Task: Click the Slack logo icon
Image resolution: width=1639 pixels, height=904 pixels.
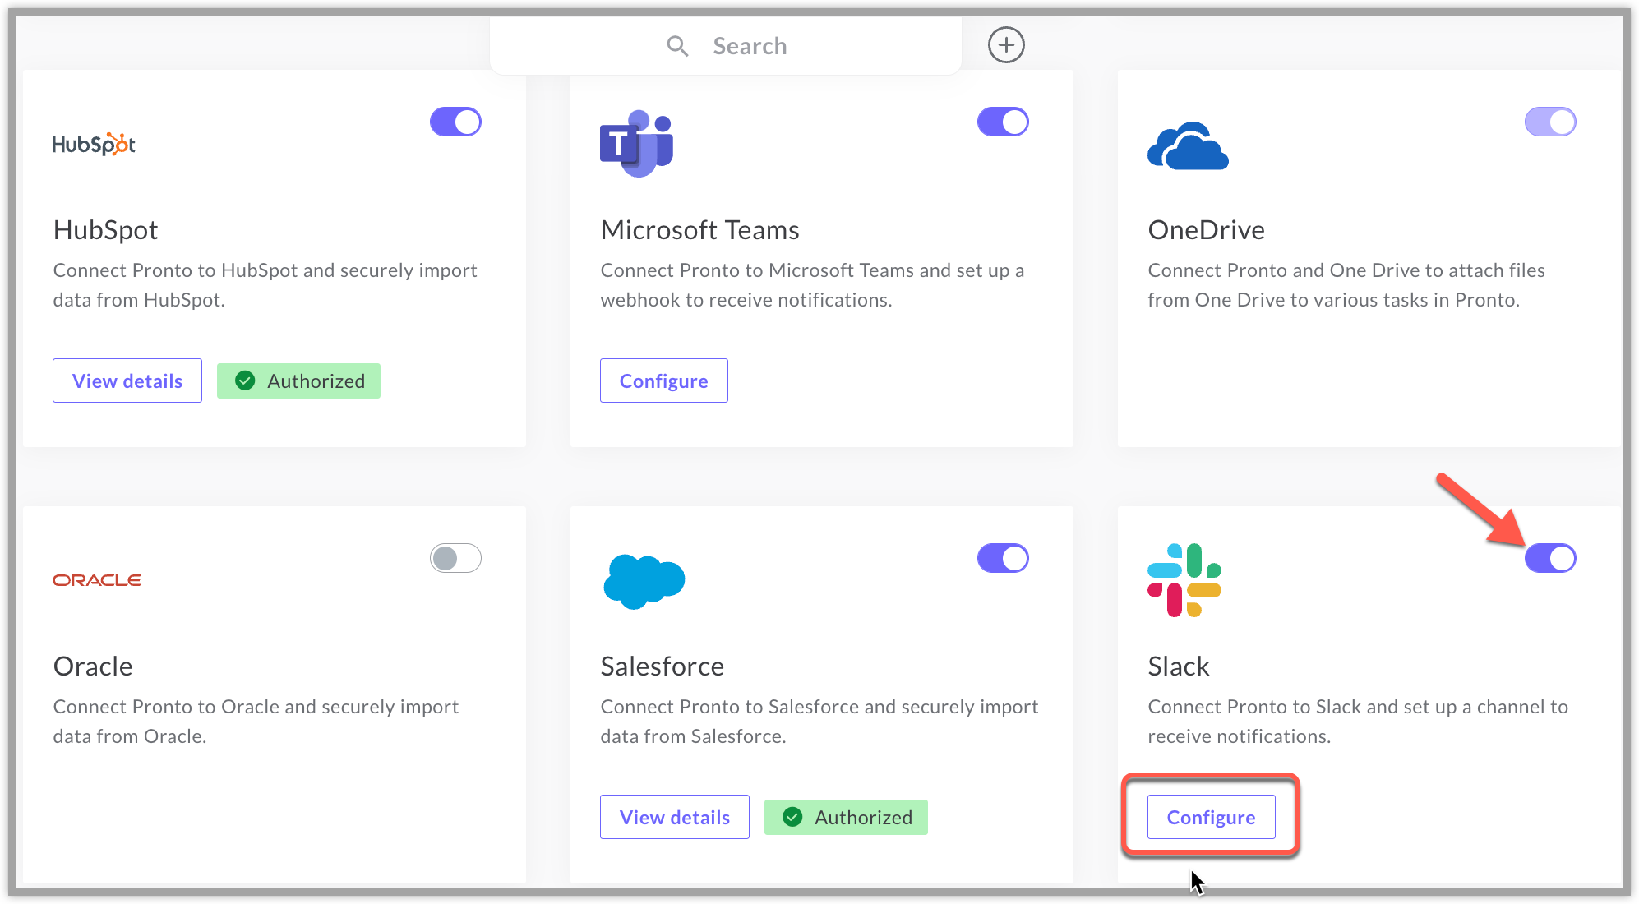Action: click(x=1184, y=580)
